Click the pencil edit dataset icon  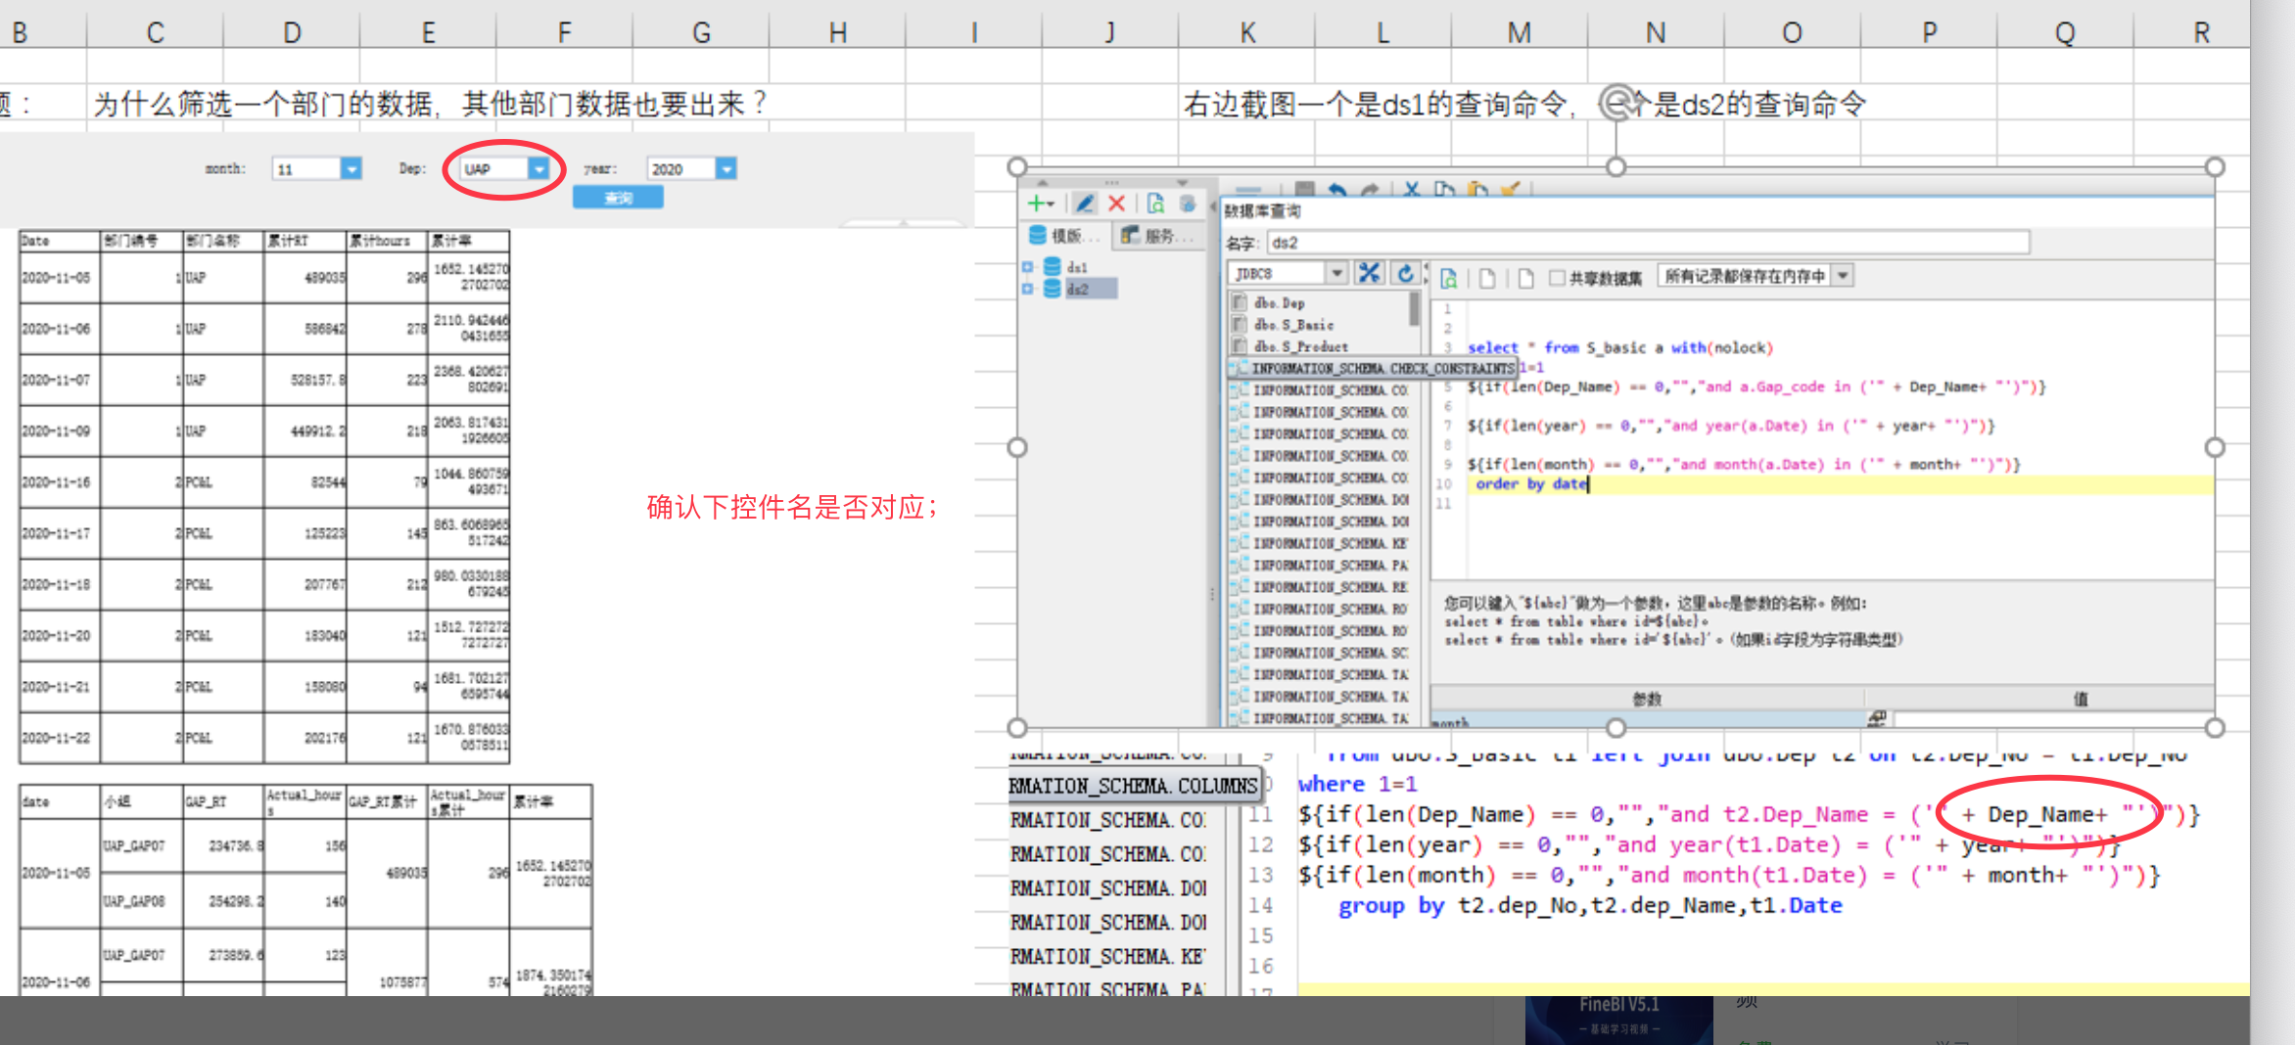click(1084, 204)
